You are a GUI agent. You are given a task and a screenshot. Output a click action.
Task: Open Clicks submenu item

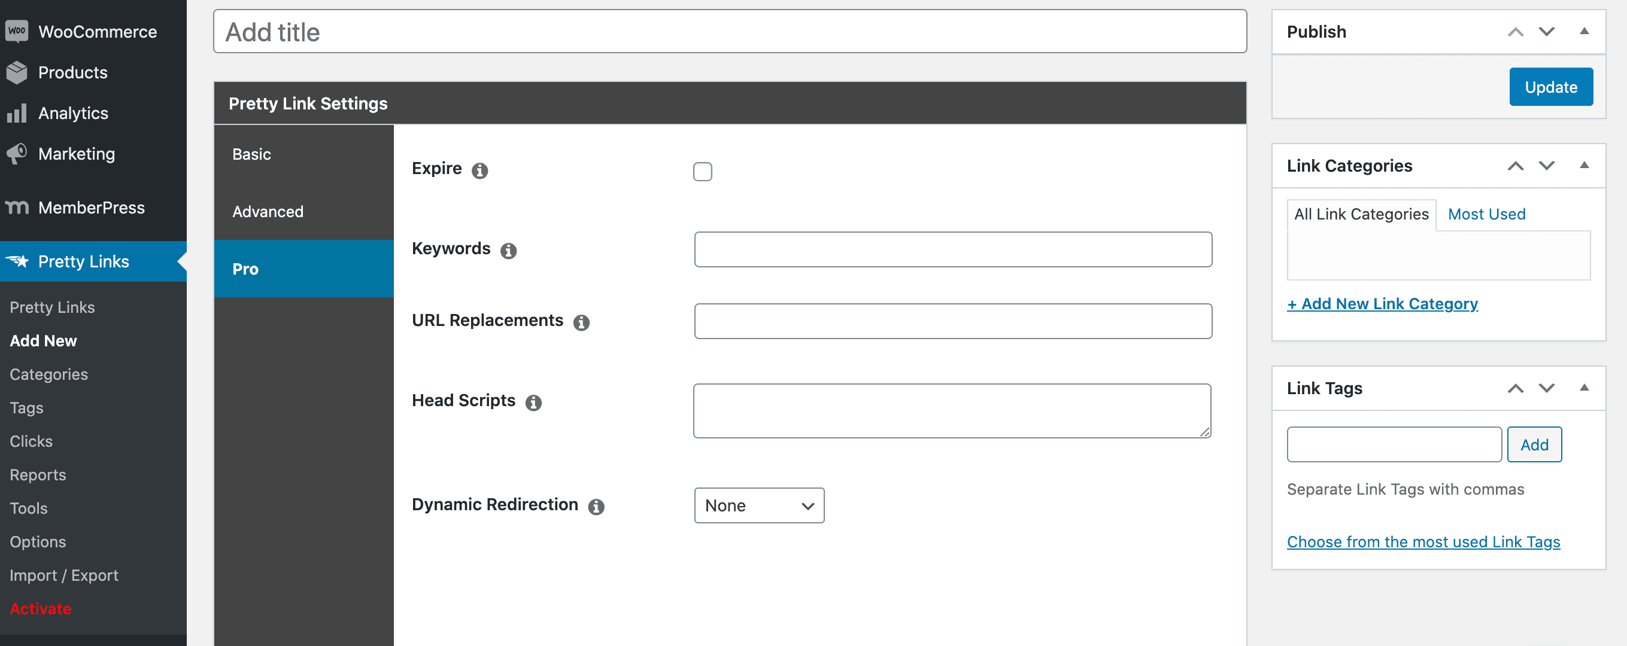(31, 441)
